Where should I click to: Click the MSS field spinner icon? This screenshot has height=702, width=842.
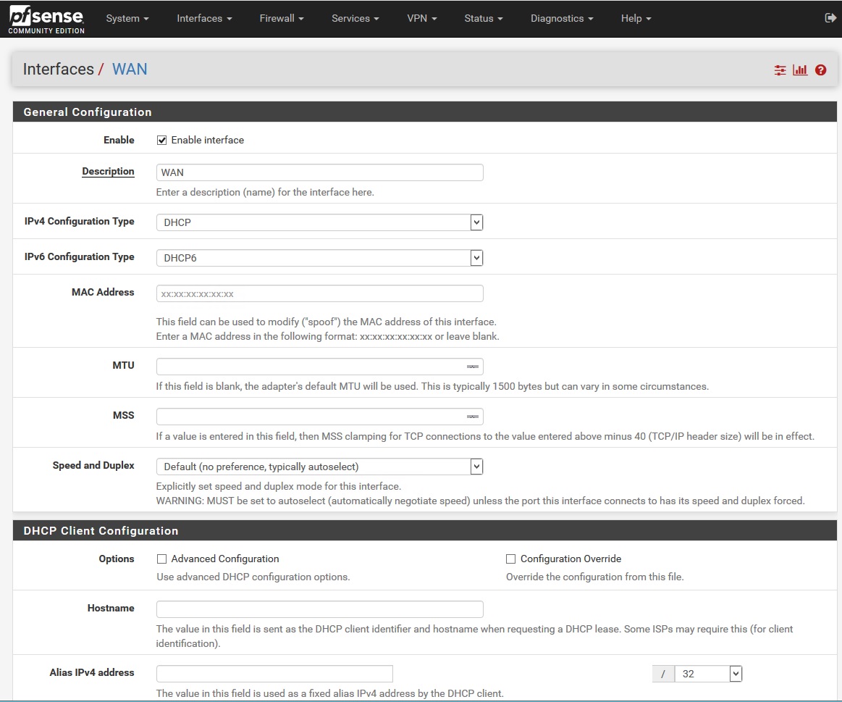coord(473,417)
